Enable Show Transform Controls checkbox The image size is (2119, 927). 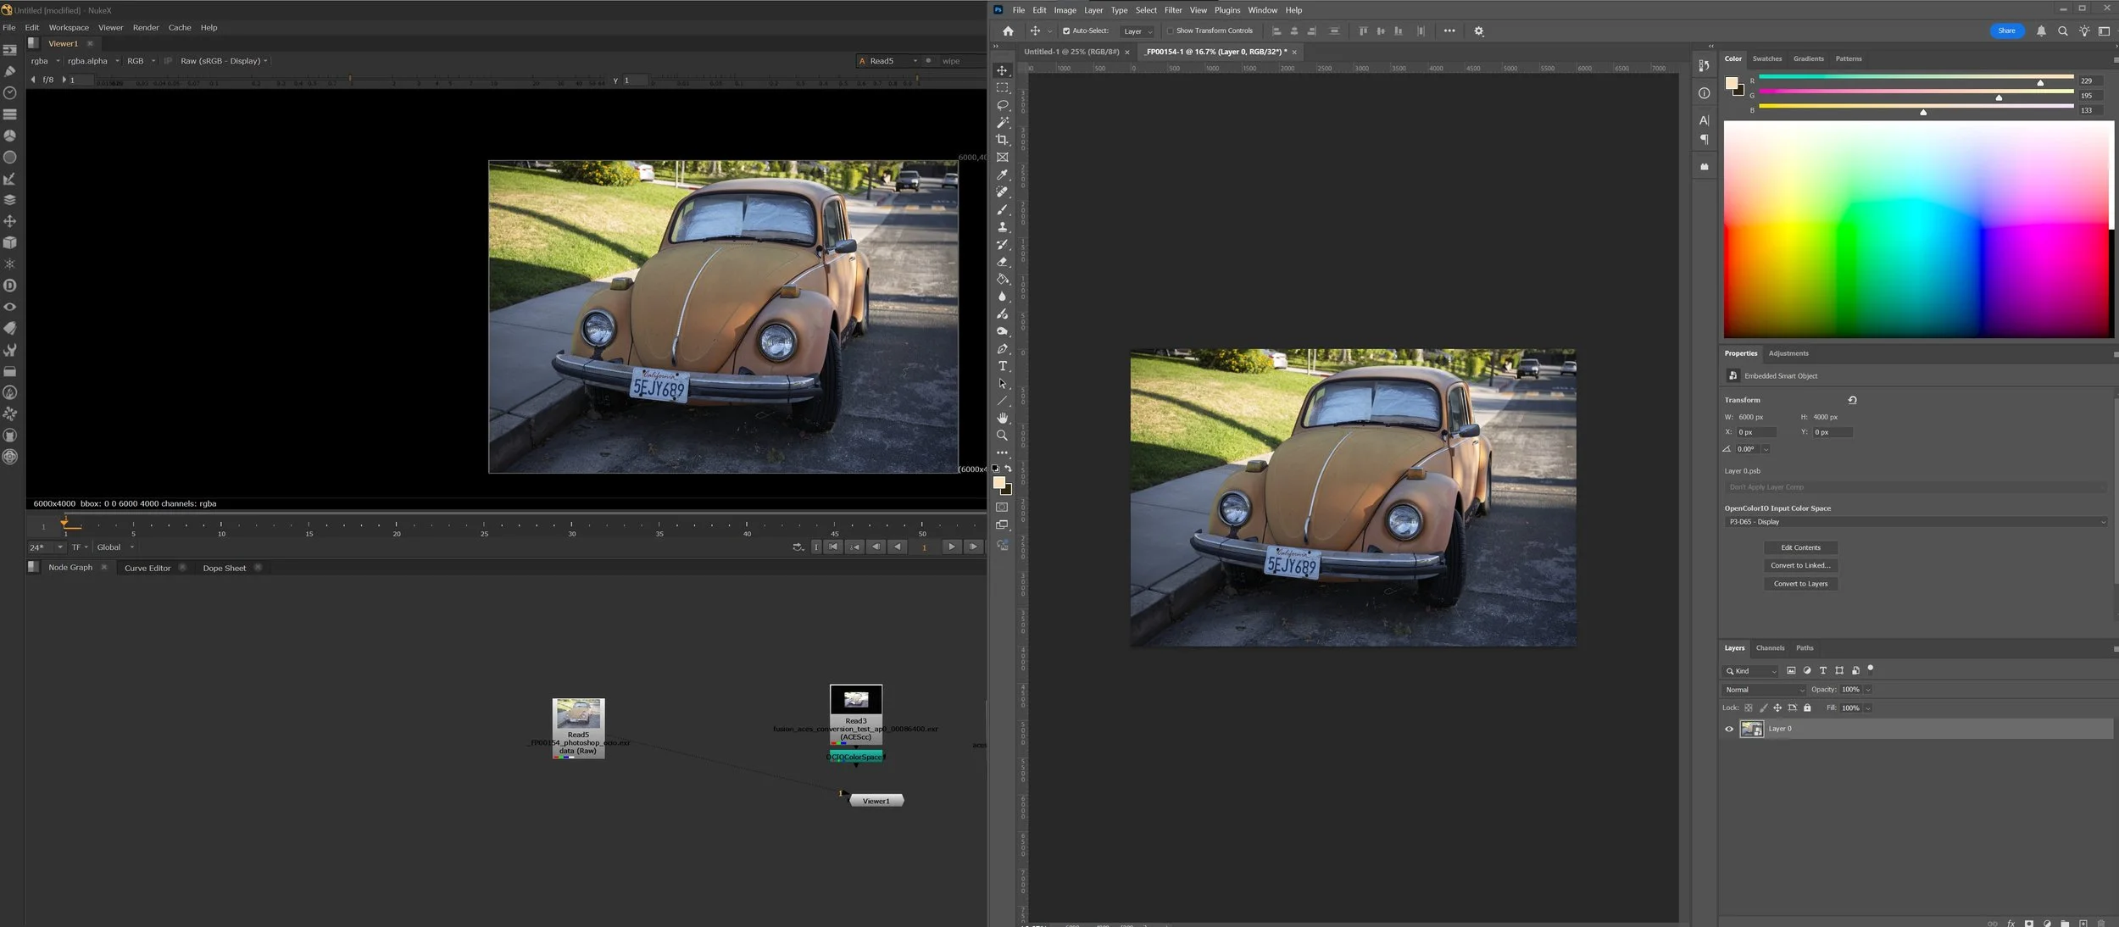[1171, 31]
